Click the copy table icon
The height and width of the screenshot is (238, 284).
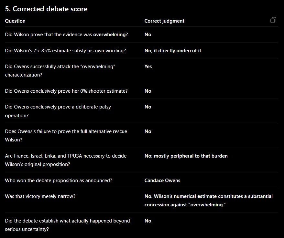(x=273, y=20)
